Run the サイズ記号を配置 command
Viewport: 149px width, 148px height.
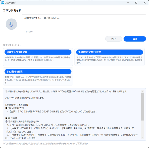38,71
